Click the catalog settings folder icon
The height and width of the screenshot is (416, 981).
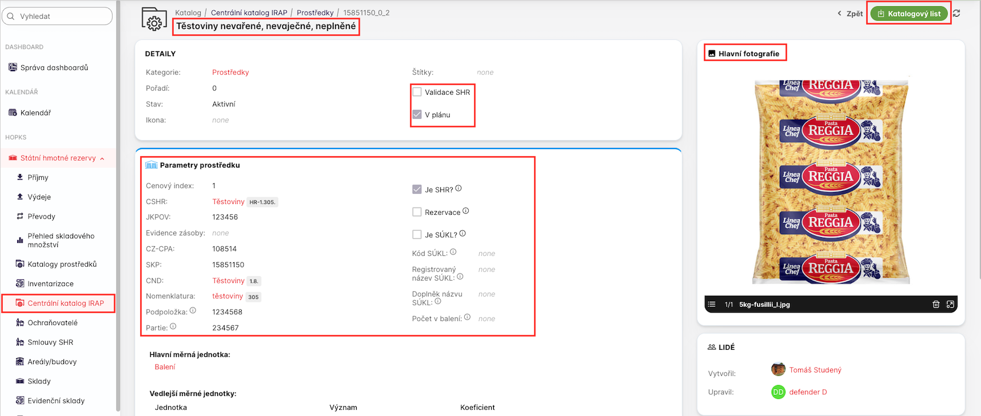(x=154, y=19)
